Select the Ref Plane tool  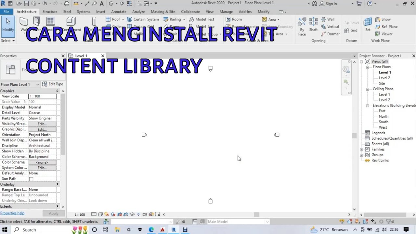click(x=386, y=27)
